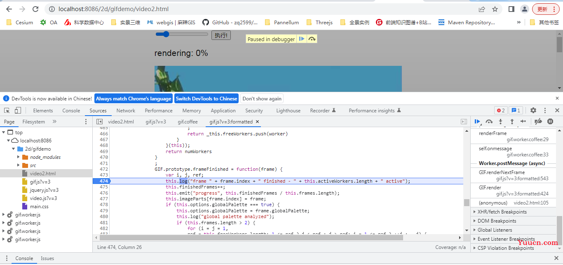Collapse the top frame tree node
The image size is (563, 265).
[4, 132]
